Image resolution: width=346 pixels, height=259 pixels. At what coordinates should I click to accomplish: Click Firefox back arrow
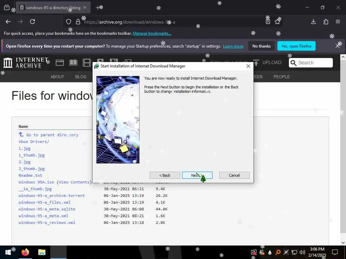pos(8,22)
